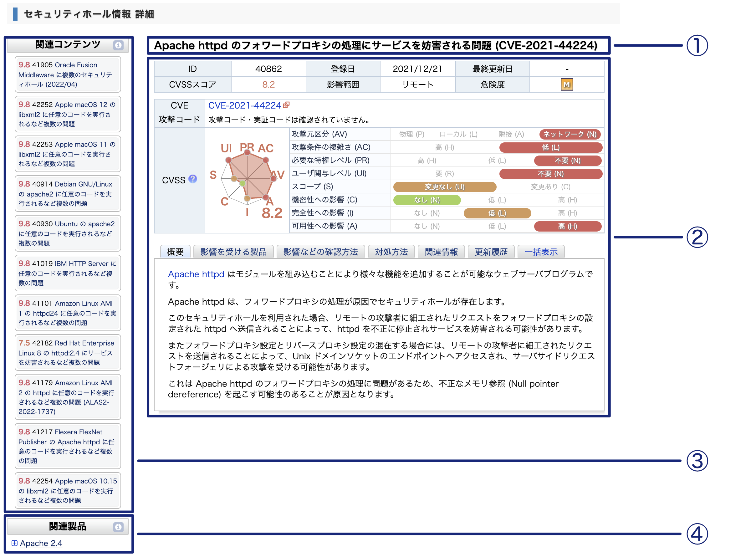
Task: Open the CVE-2021-44224 link
Action: pyautogui.click(x=244, y=105)
